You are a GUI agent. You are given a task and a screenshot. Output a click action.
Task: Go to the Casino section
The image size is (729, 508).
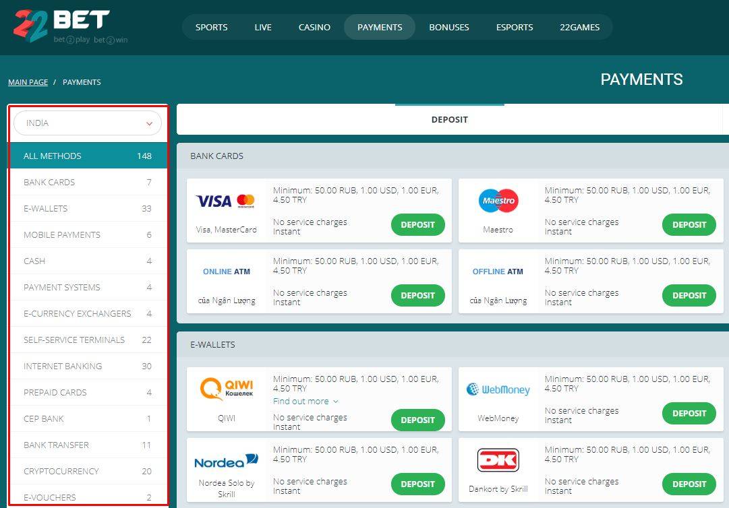coord(314,27)
